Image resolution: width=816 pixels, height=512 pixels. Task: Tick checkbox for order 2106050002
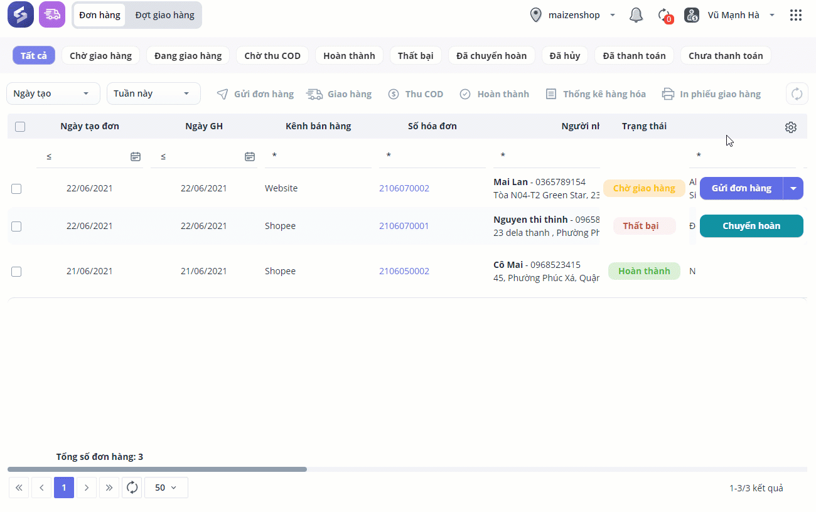click(16, 272)
